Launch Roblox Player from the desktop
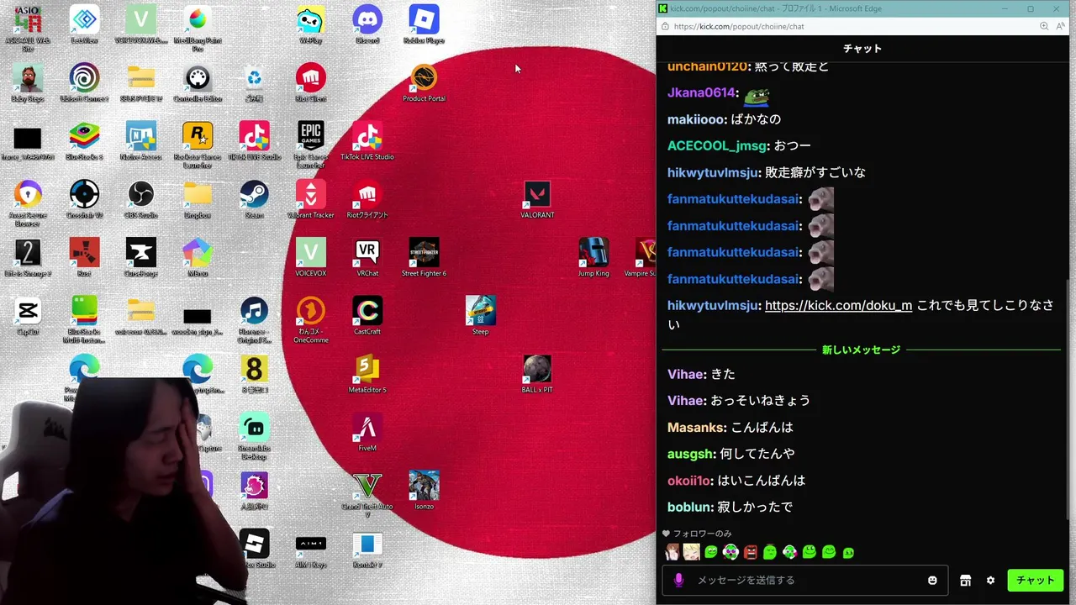 (424, 24)
